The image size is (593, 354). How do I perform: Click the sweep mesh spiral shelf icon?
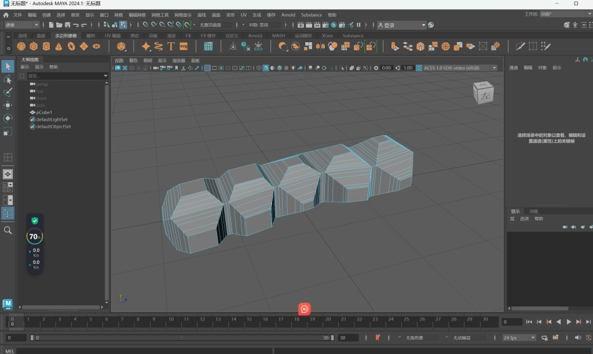[x=159, y=46]
